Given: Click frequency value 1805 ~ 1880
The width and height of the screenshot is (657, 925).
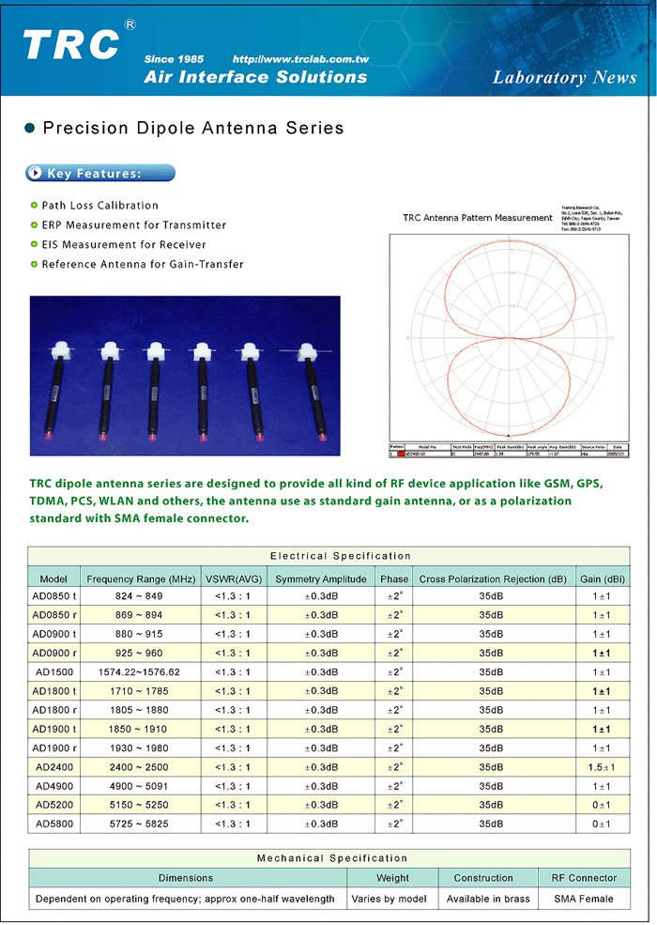Looking at the screenshot, I should (139, 710).
